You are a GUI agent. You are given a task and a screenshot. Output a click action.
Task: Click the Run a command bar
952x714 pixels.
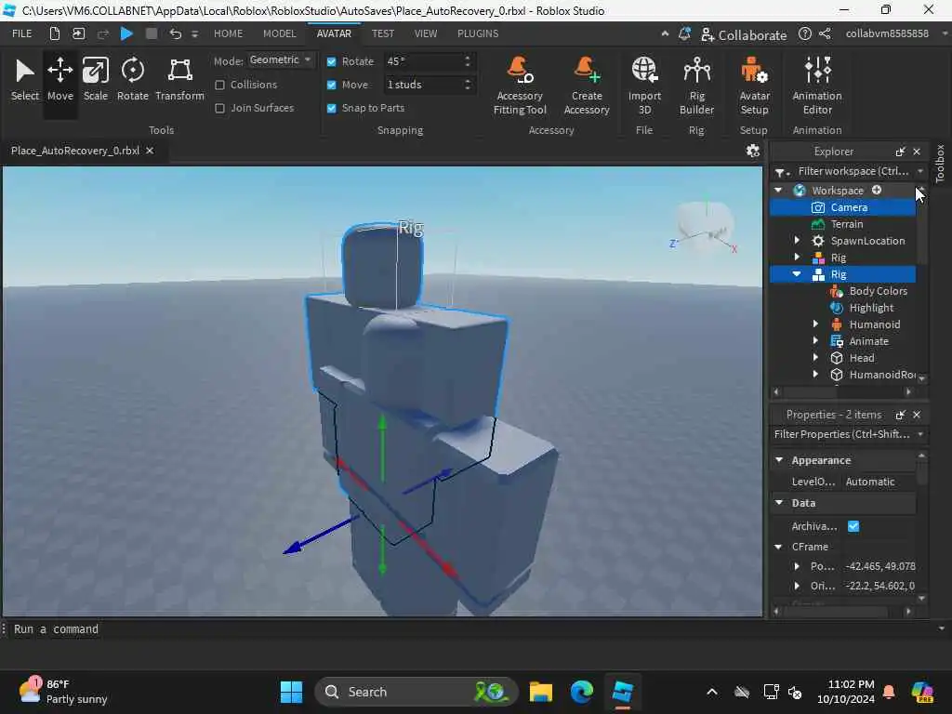[473, 629]
